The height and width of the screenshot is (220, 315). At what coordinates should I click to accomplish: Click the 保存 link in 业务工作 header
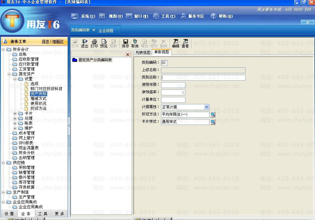click(45, 42)
